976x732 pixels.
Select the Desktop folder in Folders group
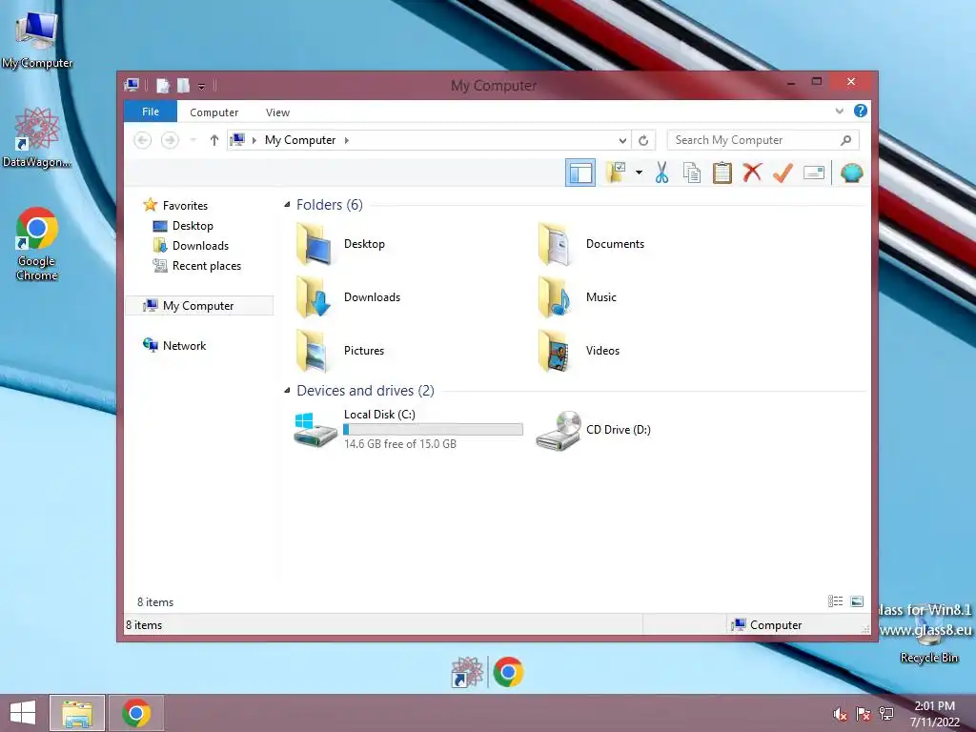[340, 244]
